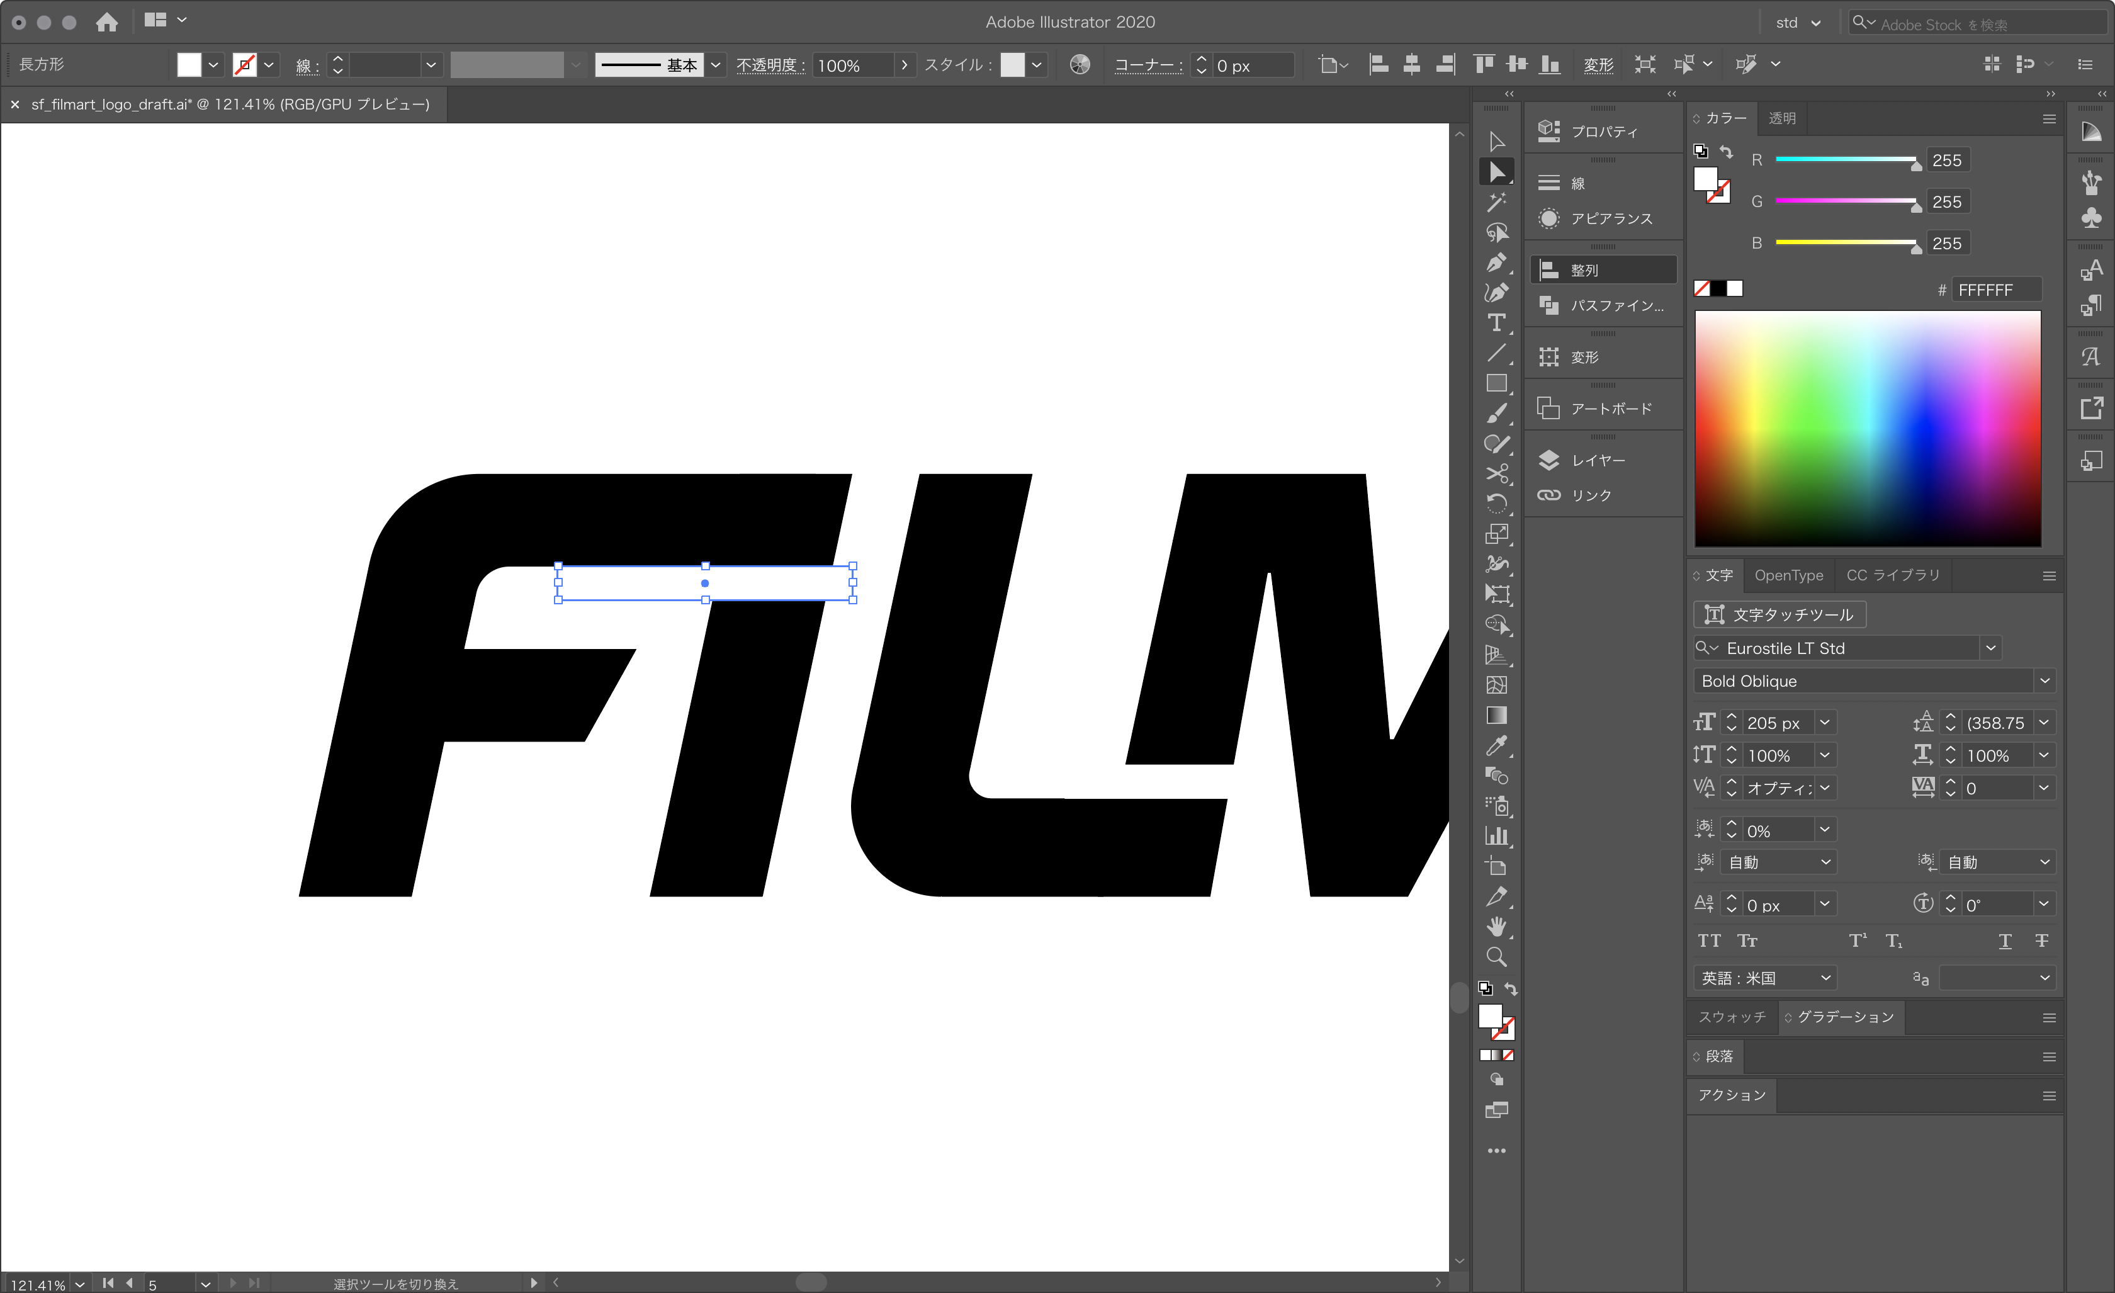The height and width of the screenshot is (1293, 2115).
Task: Switch to the グラデーション tab
Action: [1844, 1017]
